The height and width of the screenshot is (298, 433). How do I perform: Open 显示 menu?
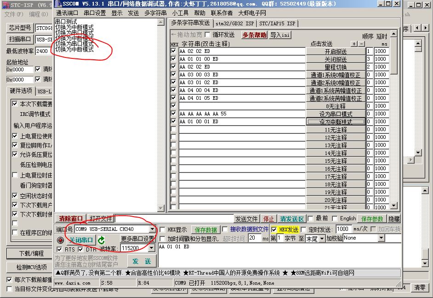(117, 13)
